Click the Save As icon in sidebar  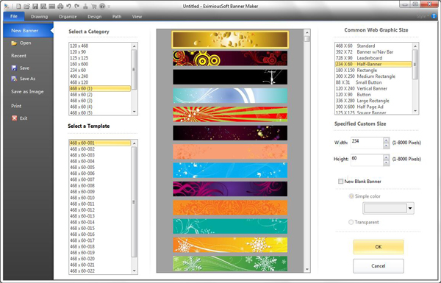(14, 79)
